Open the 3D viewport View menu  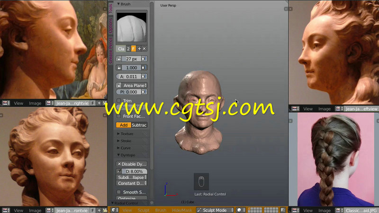point(127,210)
